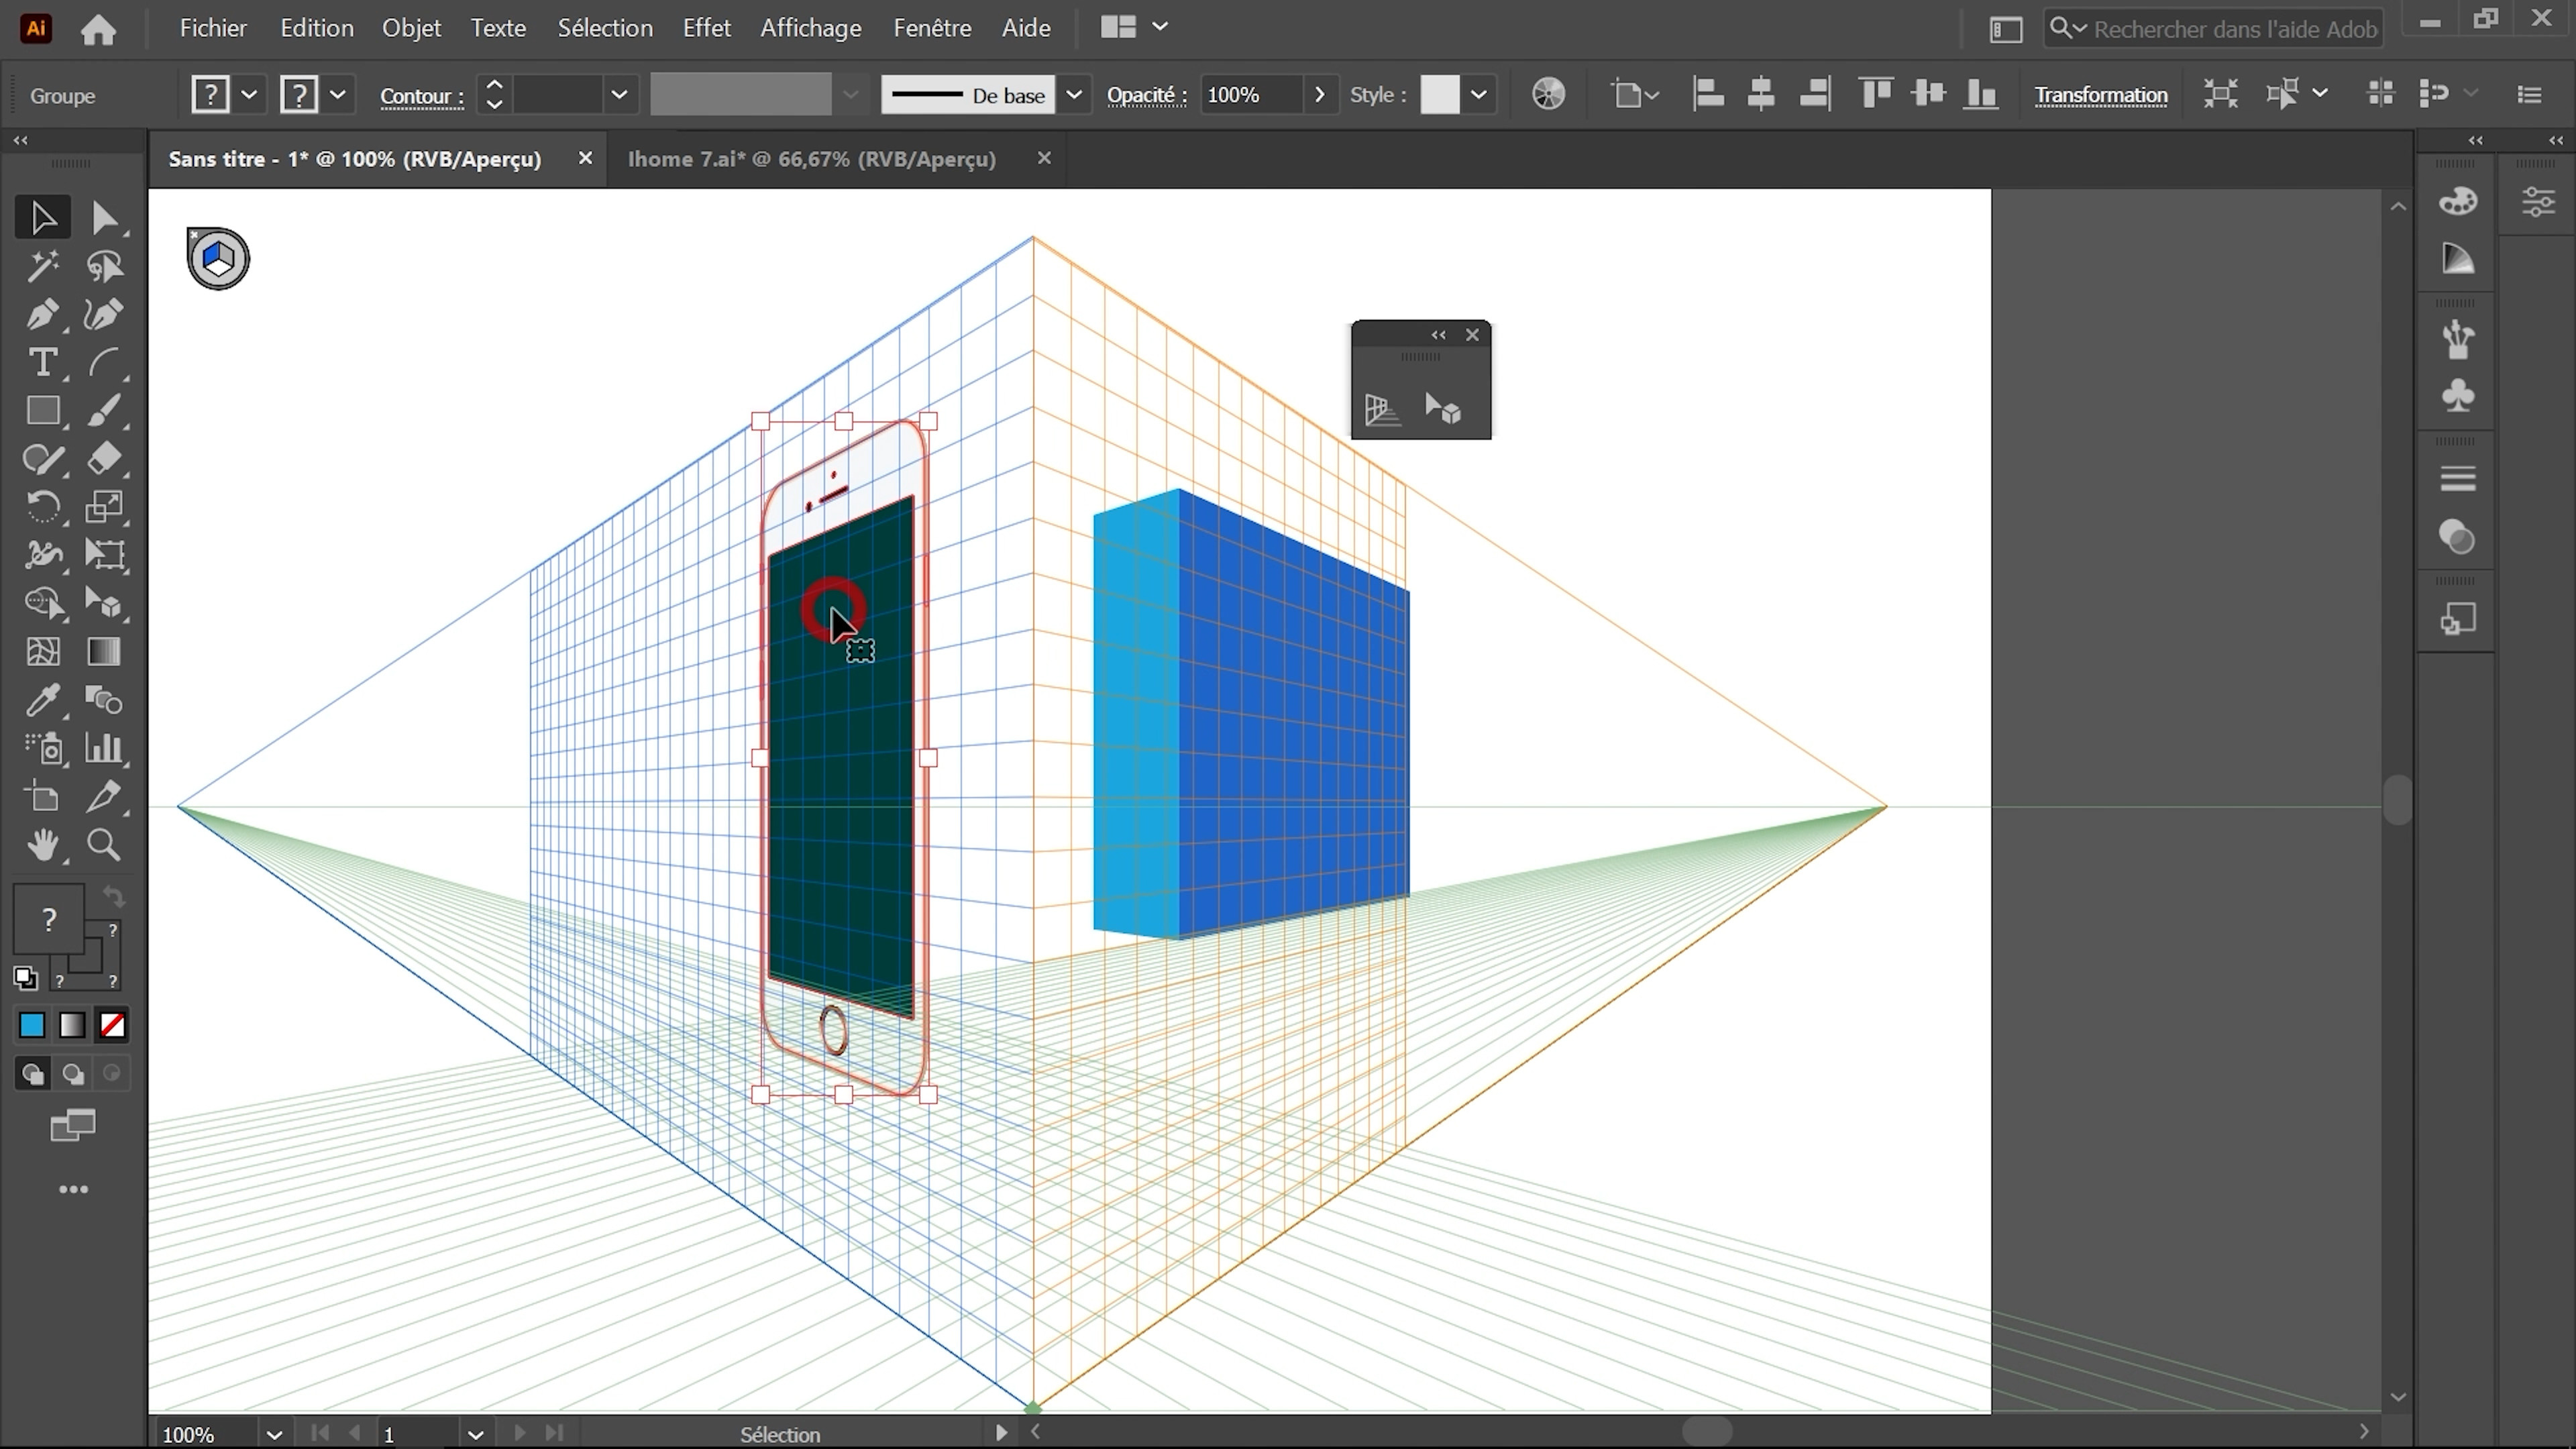Select the Lasso tool

pyautogui.click(x=104, y=266)
